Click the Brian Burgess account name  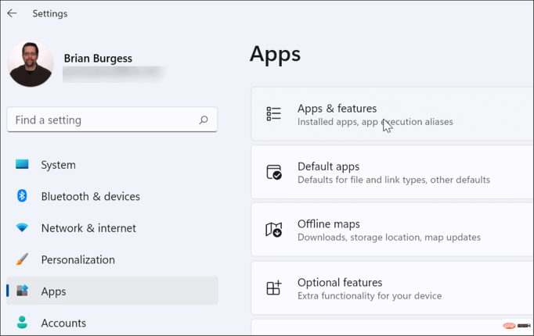(98, 59)
